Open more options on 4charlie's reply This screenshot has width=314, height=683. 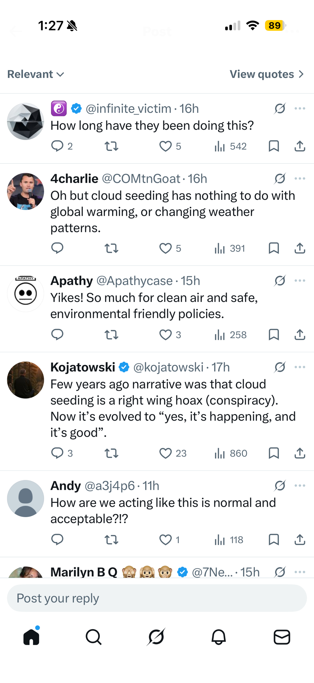(300, 178)
